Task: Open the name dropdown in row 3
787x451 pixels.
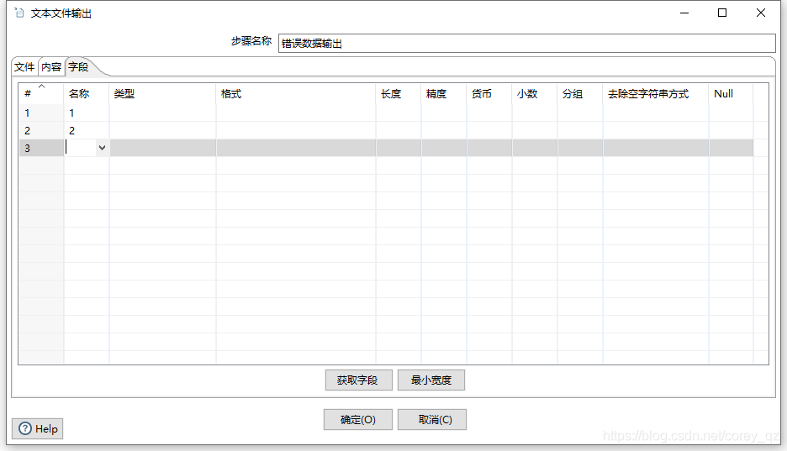Action: [102, 148]
